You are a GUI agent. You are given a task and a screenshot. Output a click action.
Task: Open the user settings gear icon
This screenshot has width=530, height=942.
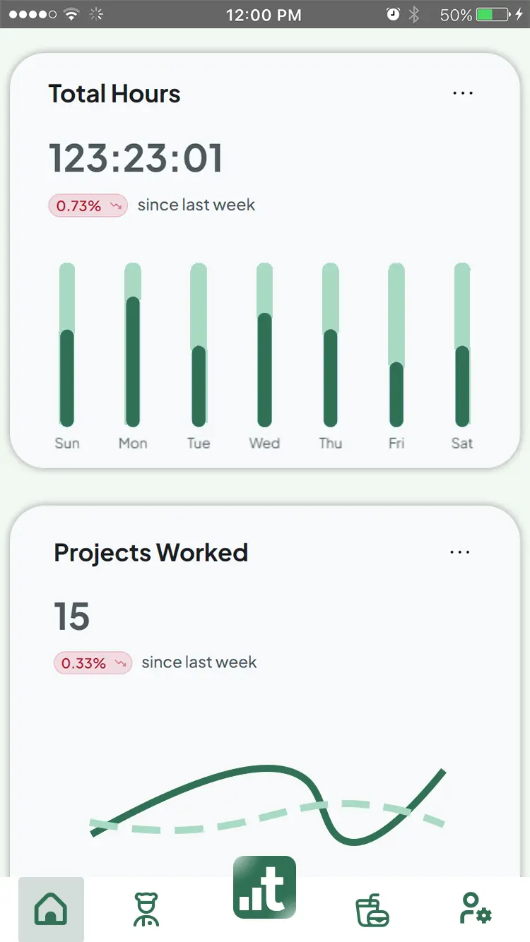[x=475, y=909]
